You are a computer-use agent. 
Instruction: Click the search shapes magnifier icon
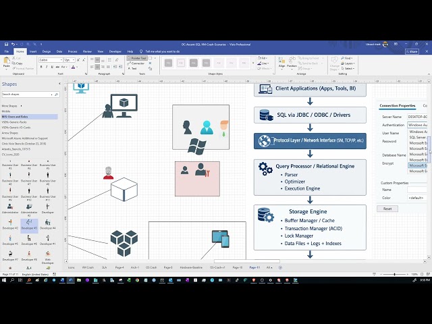pos(57,94)
